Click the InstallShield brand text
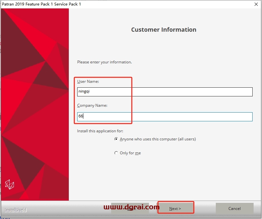Screen dimensions: 262x219 click(x=16, y=210)
